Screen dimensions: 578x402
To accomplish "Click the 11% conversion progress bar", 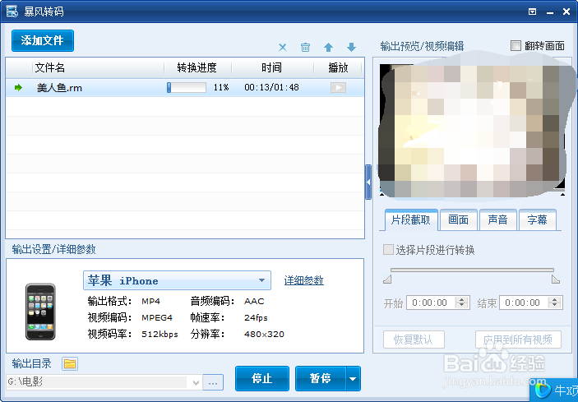I will tap(187, 87).
